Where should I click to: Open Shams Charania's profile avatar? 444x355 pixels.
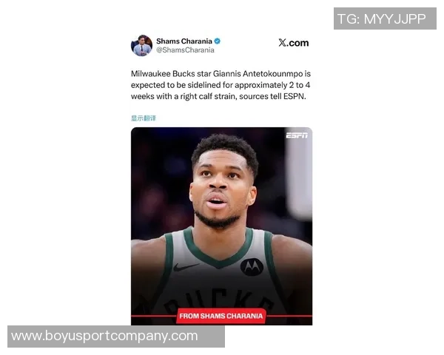click(141, 46)
